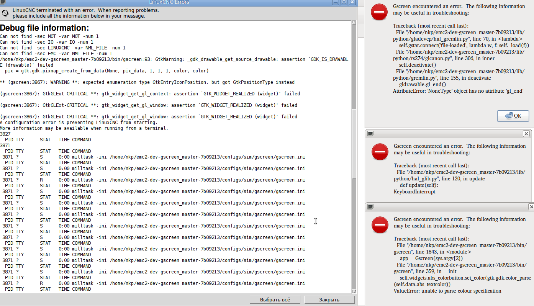The height and width of the screenshot is (306, 534).
Task: Click the red error icon in the KeyboardInterrupt dialog
Action: (380, 152)
